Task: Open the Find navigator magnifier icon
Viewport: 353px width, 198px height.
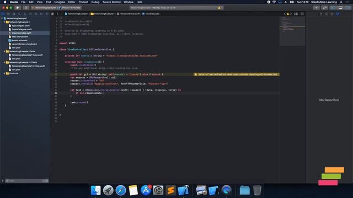Action: [19, 14]
